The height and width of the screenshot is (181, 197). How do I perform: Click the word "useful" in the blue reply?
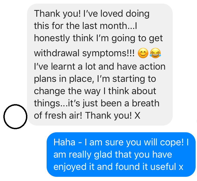click(x=163, y=167)
